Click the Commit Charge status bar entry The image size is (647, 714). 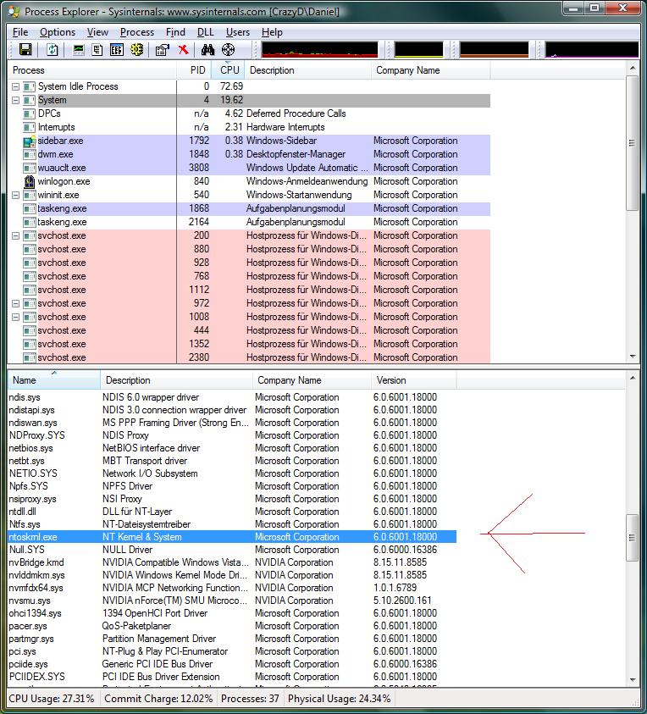(x=158, y=699)
